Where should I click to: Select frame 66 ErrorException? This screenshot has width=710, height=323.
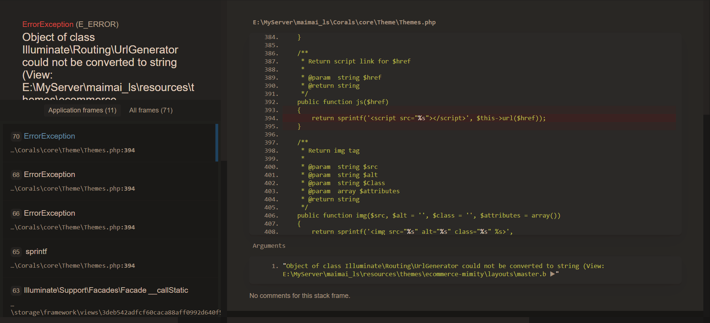click(x=110, y=220)
